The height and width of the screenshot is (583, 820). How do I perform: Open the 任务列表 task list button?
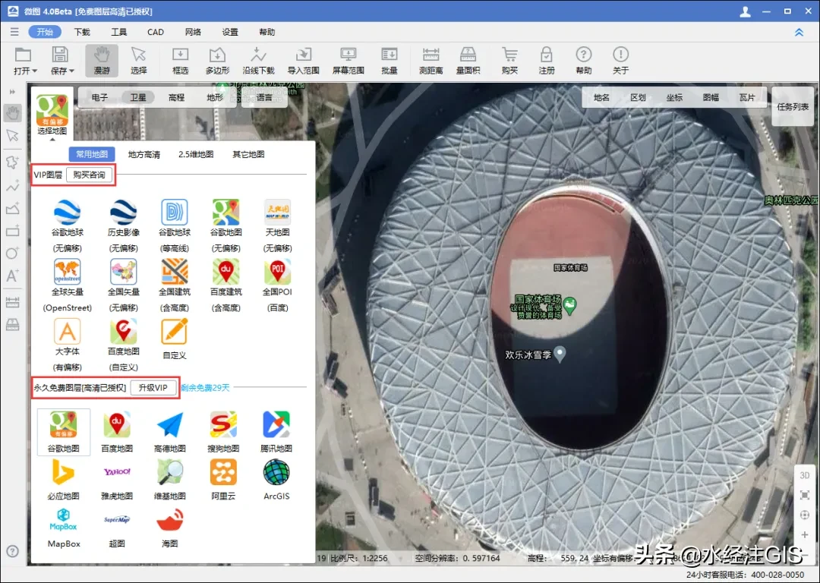[x=792, y=107]
